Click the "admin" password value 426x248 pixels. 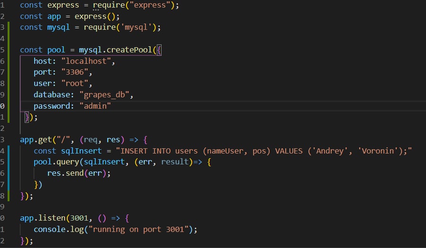(95, 106)
